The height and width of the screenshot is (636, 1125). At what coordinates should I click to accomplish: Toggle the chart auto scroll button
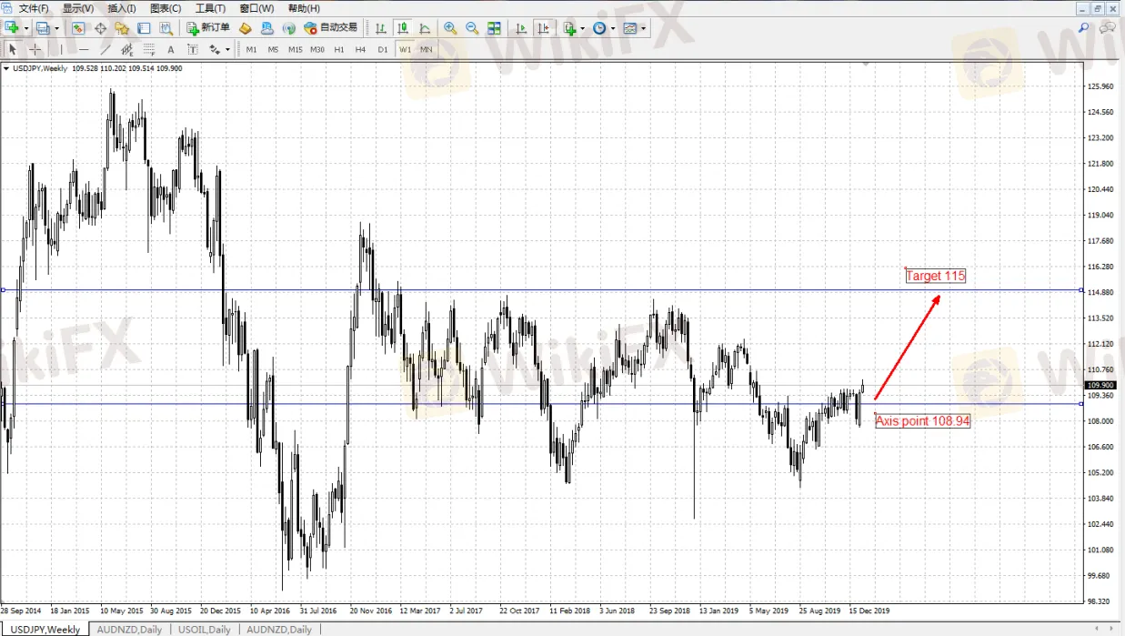coord(521,28)
